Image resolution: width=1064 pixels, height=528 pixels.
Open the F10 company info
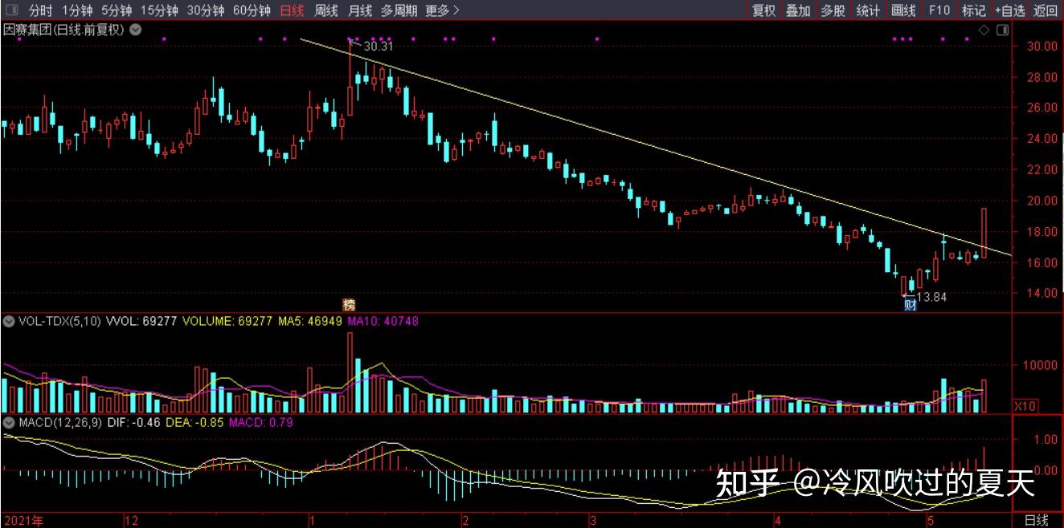click(939, 10)
